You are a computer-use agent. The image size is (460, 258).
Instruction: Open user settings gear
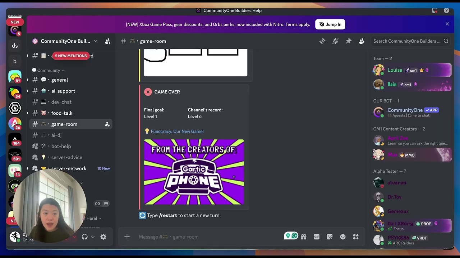point(103,237)
